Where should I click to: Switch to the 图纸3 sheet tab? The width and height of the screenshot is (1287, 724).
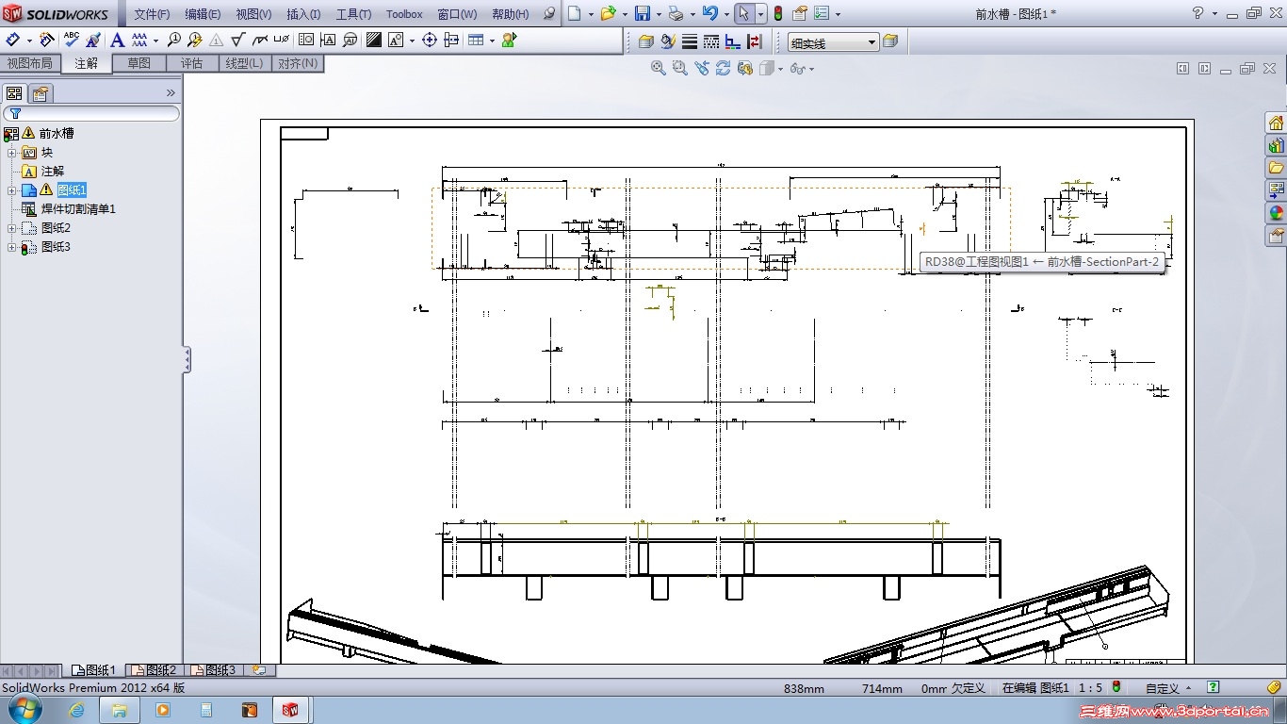point(213,670)
